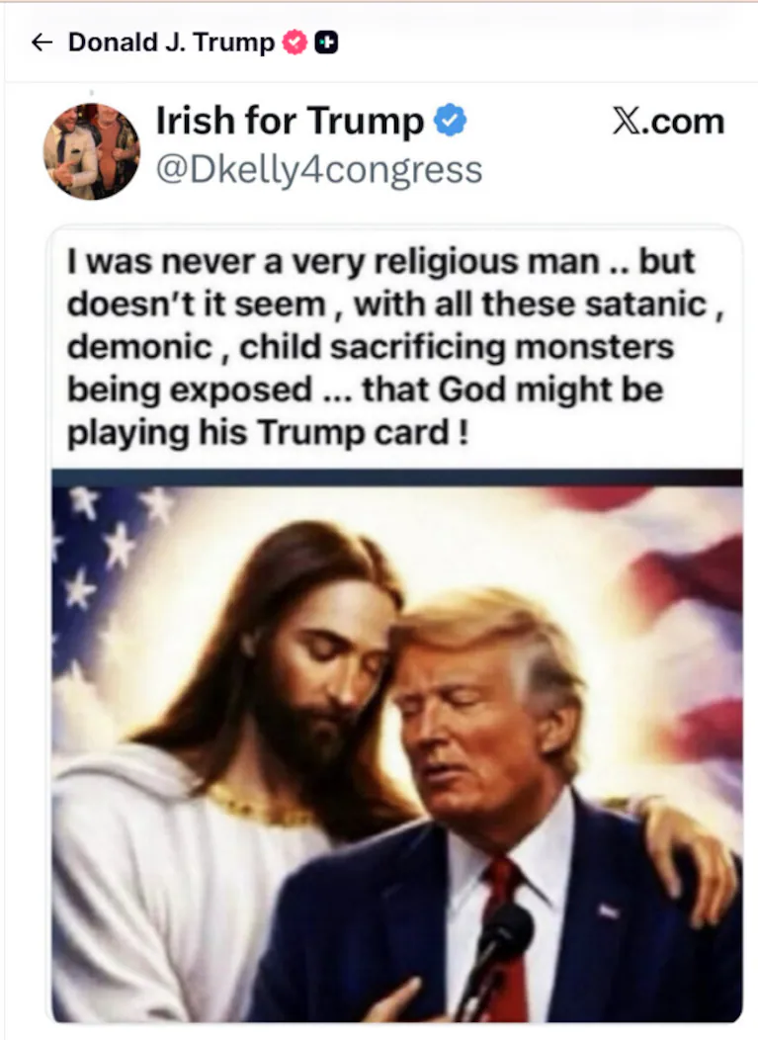Click the black plus badge icon in header
The image size is (758, 1040).
coord(325,43)
